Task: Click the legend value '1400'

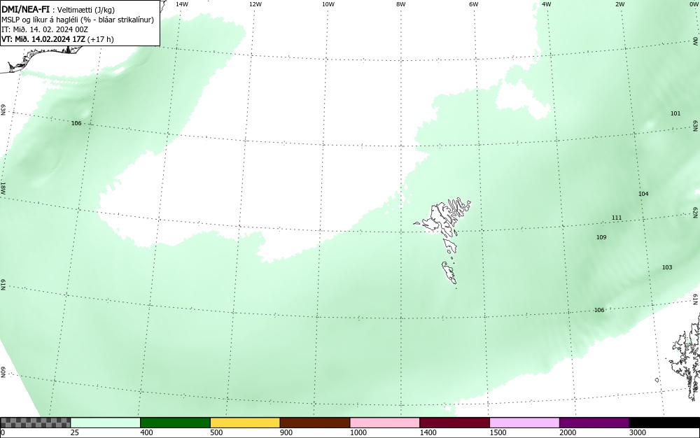Action: pos(428,432)
